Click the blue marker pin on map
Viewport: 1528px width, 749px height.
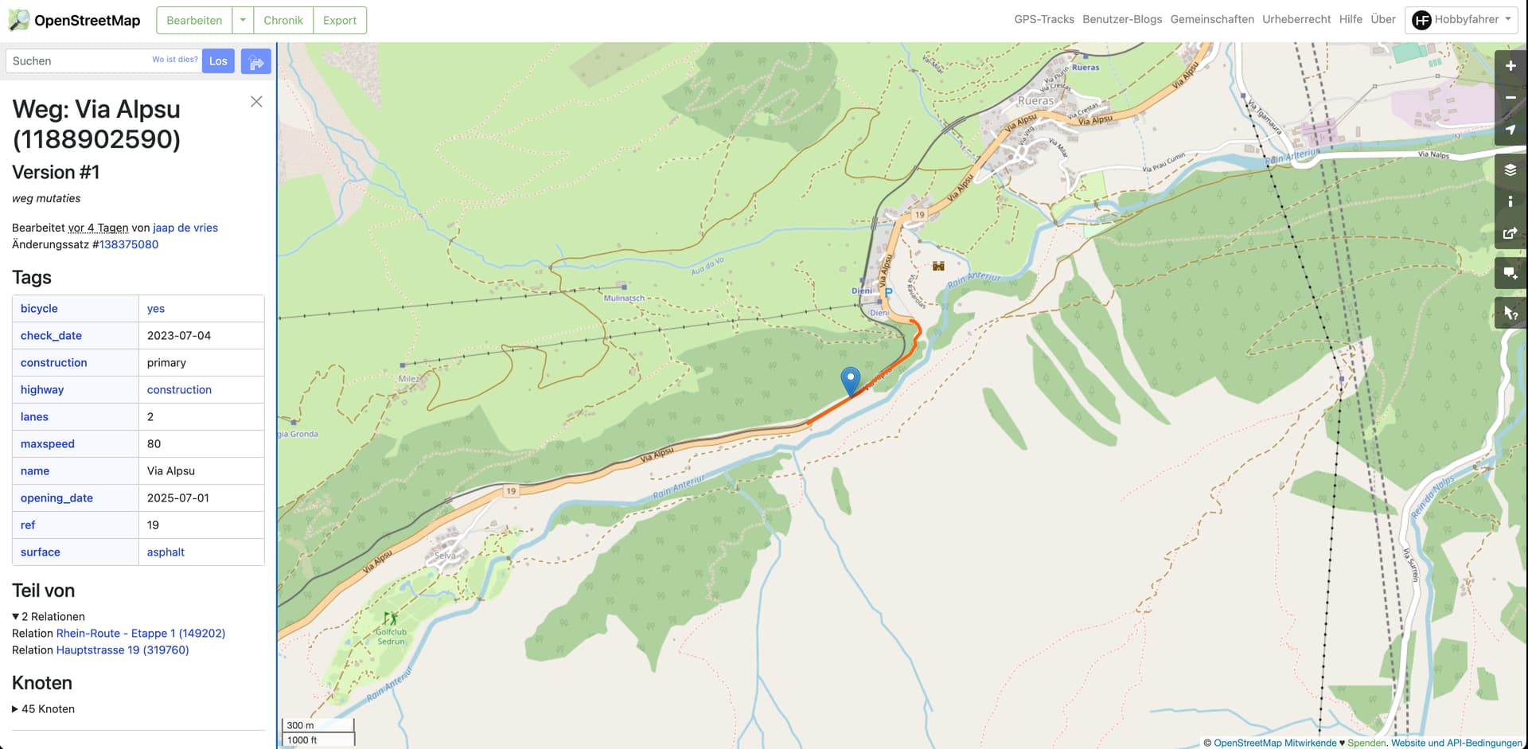pos(851,381)
